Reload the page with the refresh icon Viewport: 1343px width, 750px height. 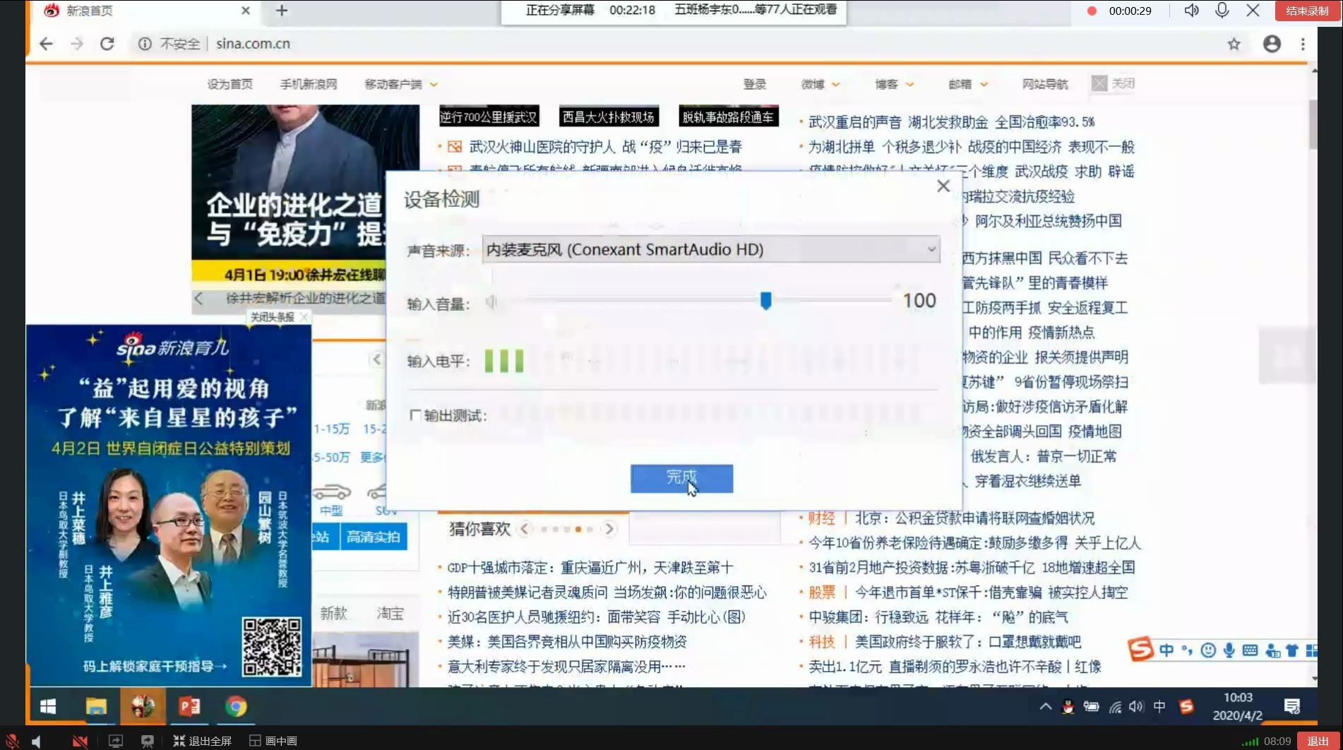(x=107, y=44)
